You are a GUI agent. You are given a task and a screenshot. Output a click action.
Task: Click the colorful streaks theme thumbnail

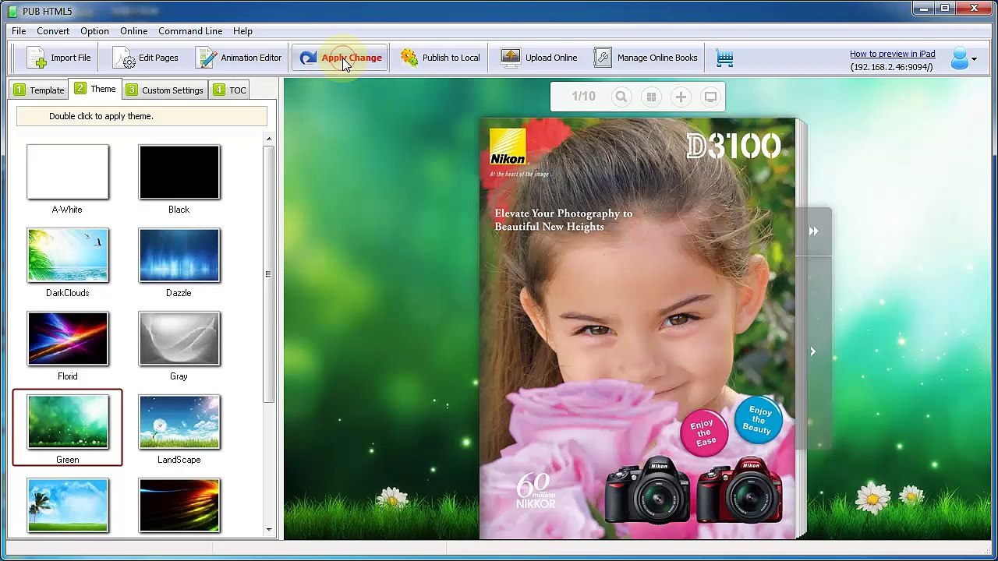179,506
